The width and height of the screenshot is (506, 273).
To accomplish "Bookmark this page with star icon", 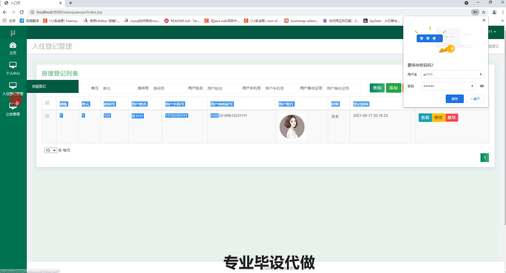I will click(x=484, y=12).
